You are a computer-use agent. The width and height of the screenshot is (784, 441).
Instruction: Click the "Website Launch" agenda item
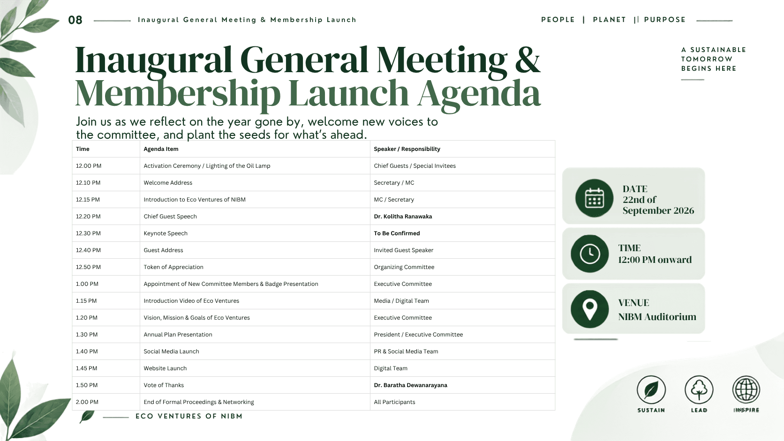tap(165, 368)
